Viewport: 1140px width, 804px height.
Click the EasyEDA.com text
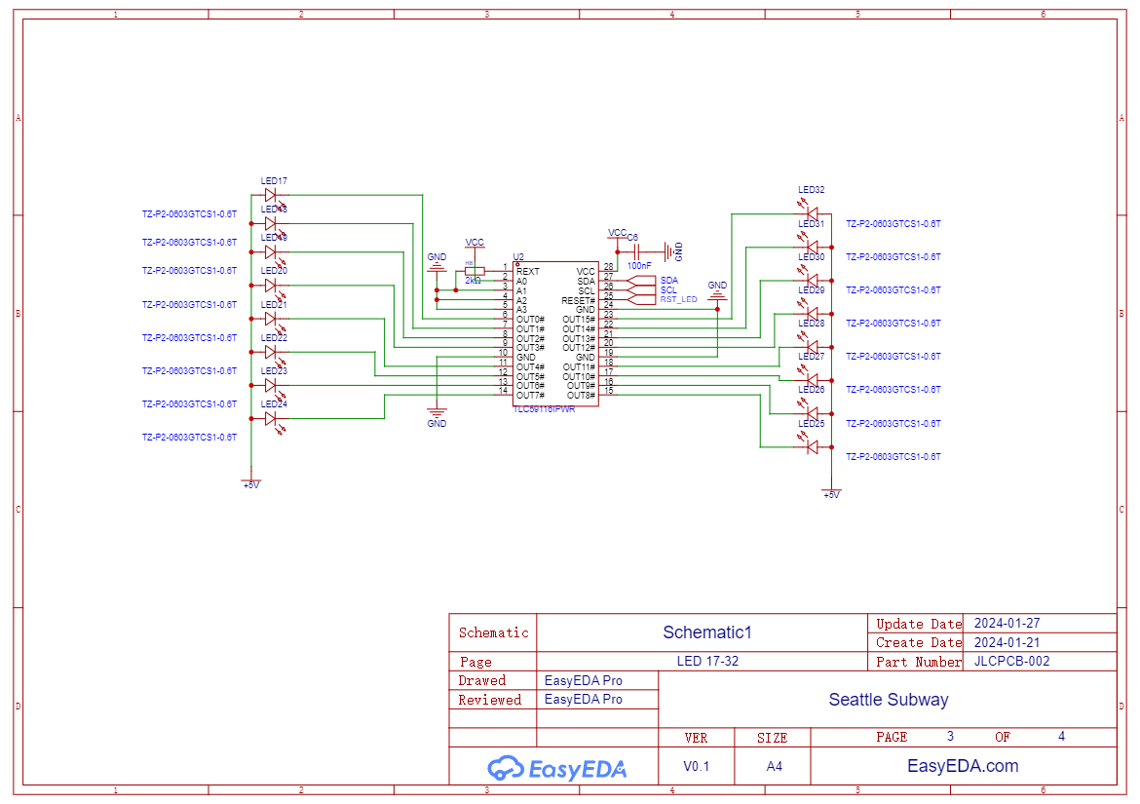[x=963, y=765]
